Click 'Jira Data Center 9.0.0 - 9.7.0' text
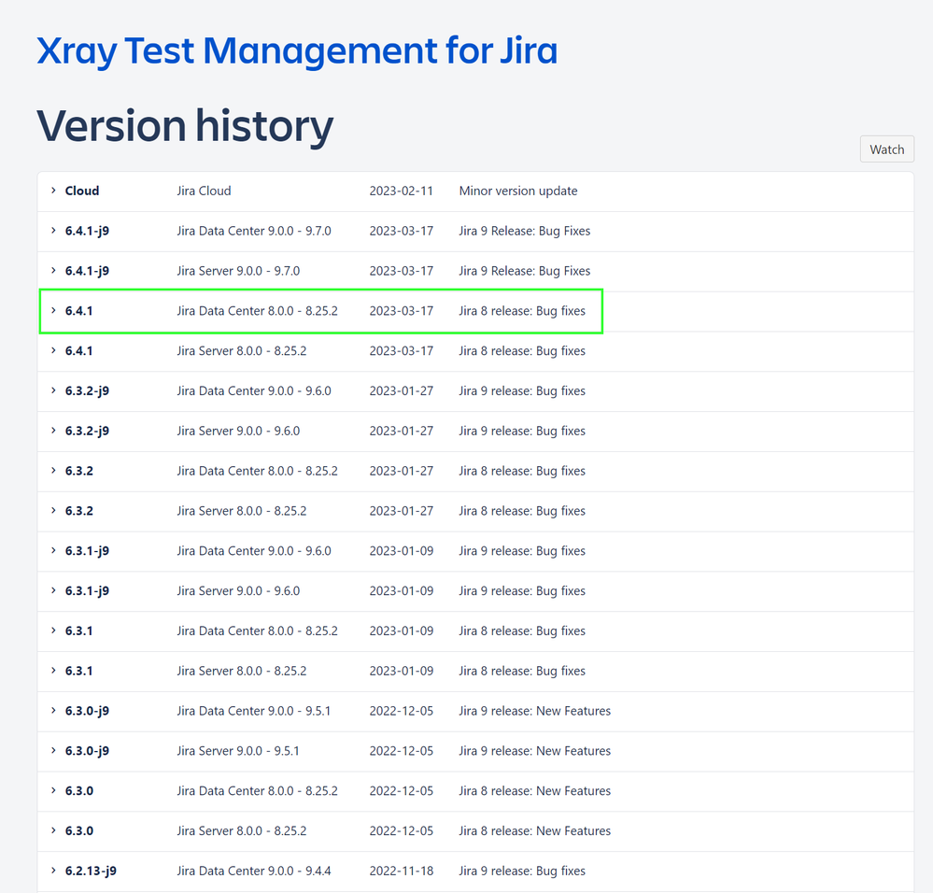This screenshot has height=893, width=933. (253, 231)
